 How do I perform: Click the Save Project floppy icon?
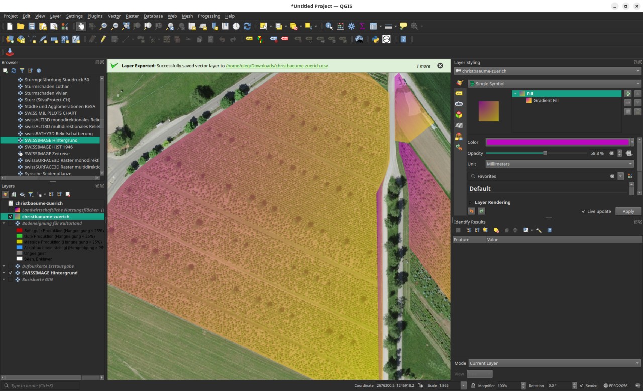(x=32, y=26)
